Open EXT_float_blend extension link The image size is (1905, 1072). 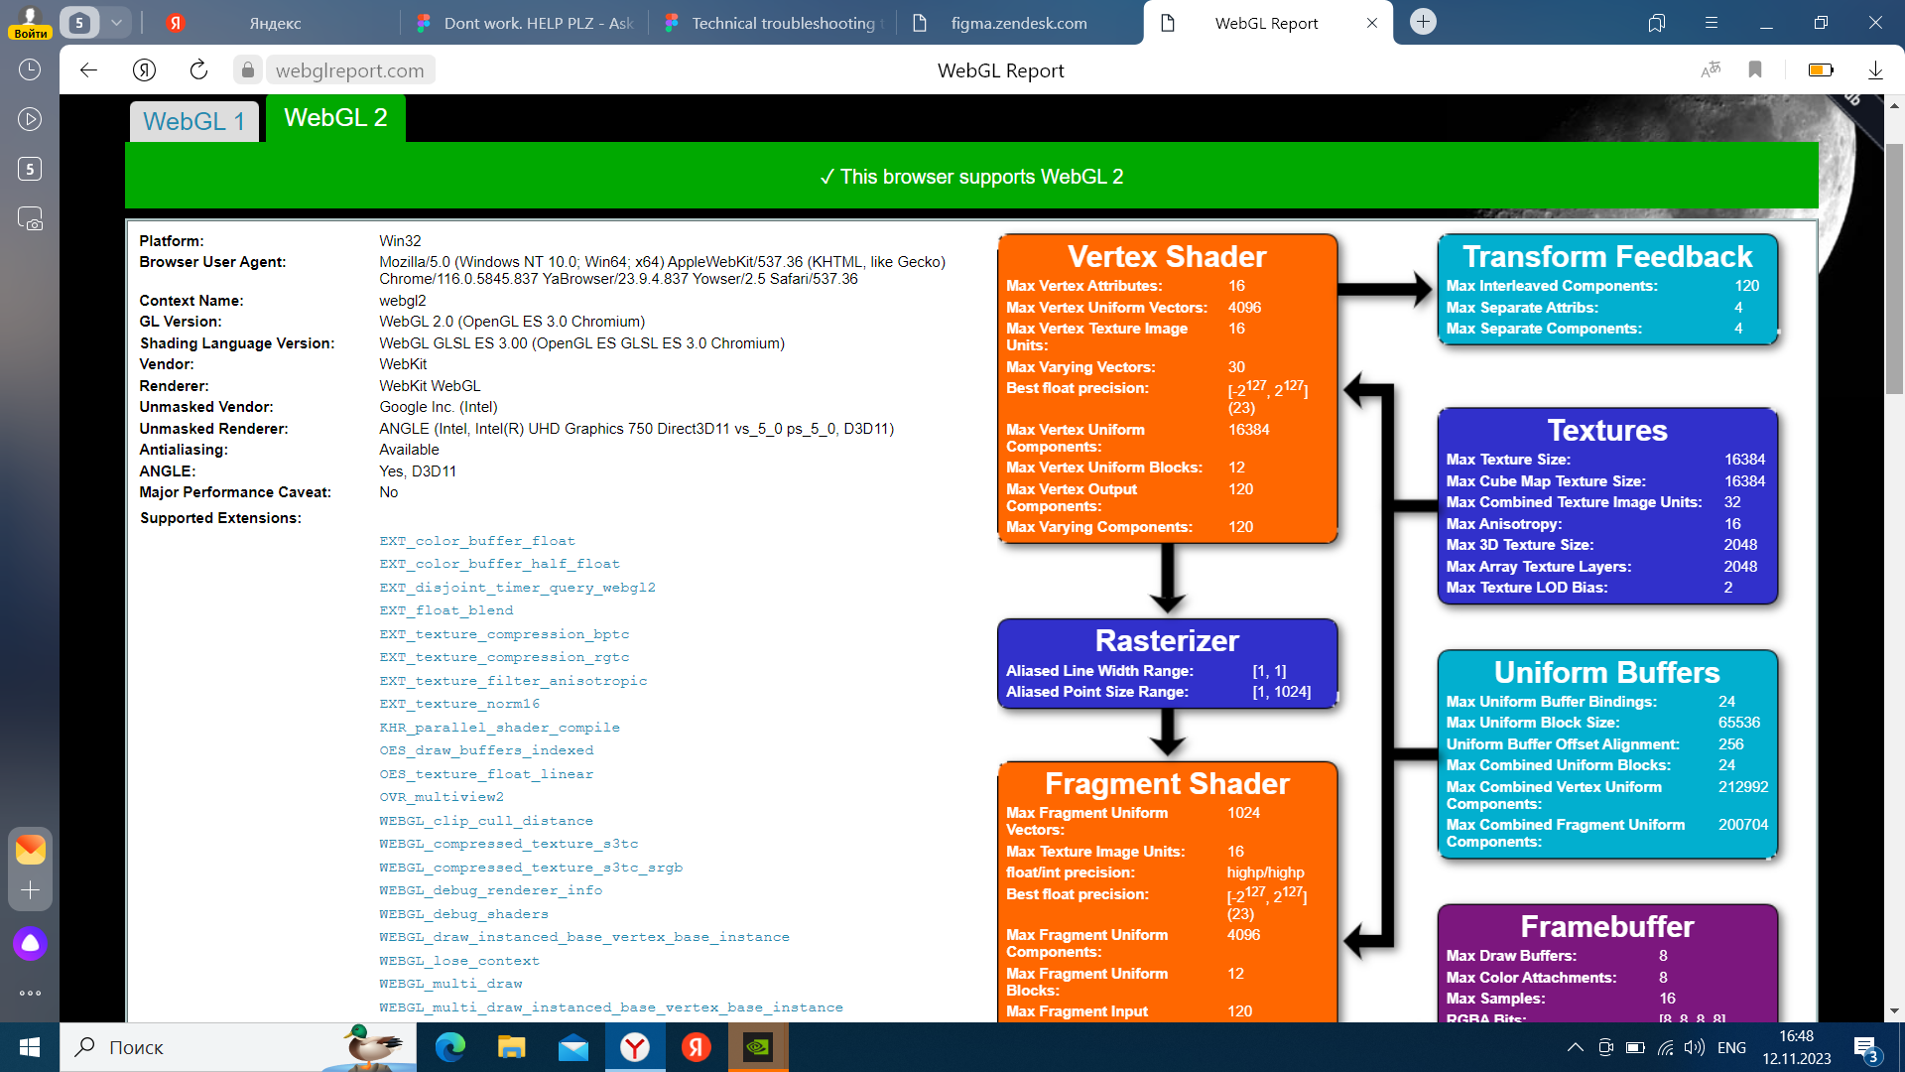pyautogui.click(x=446, y=610)
